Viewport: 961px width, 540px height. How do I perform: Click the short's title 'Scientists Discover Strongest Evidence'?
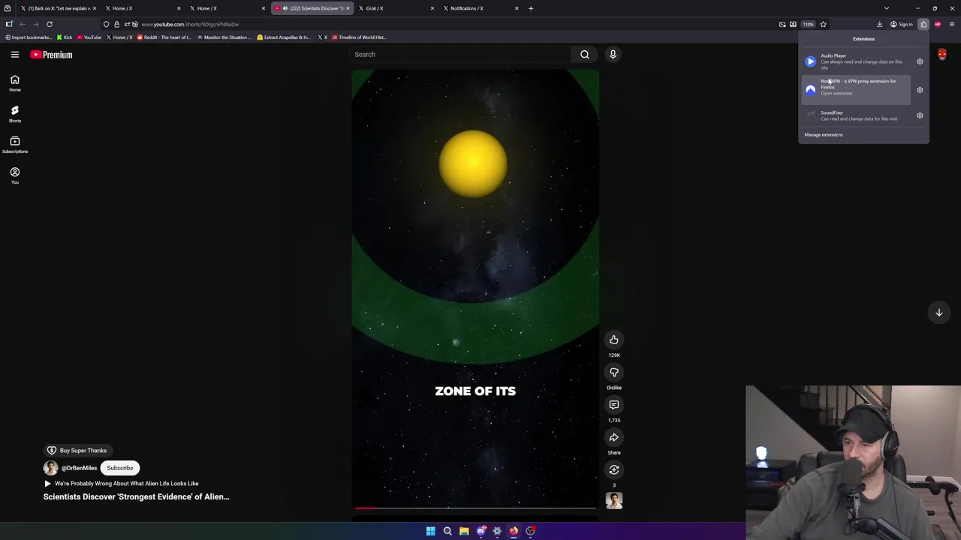pyautogui.click(x=137, y=496)
